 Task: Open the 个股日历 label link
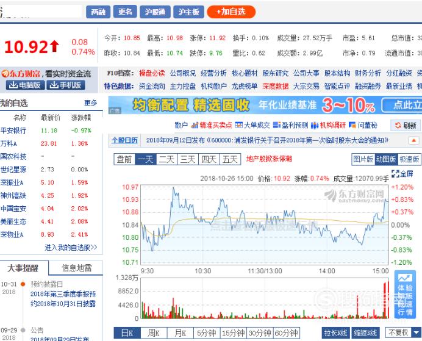pos(124,140)
